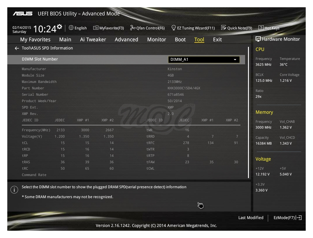
Task: Switch to EzMode(F7)
Action: pos(287,218)
